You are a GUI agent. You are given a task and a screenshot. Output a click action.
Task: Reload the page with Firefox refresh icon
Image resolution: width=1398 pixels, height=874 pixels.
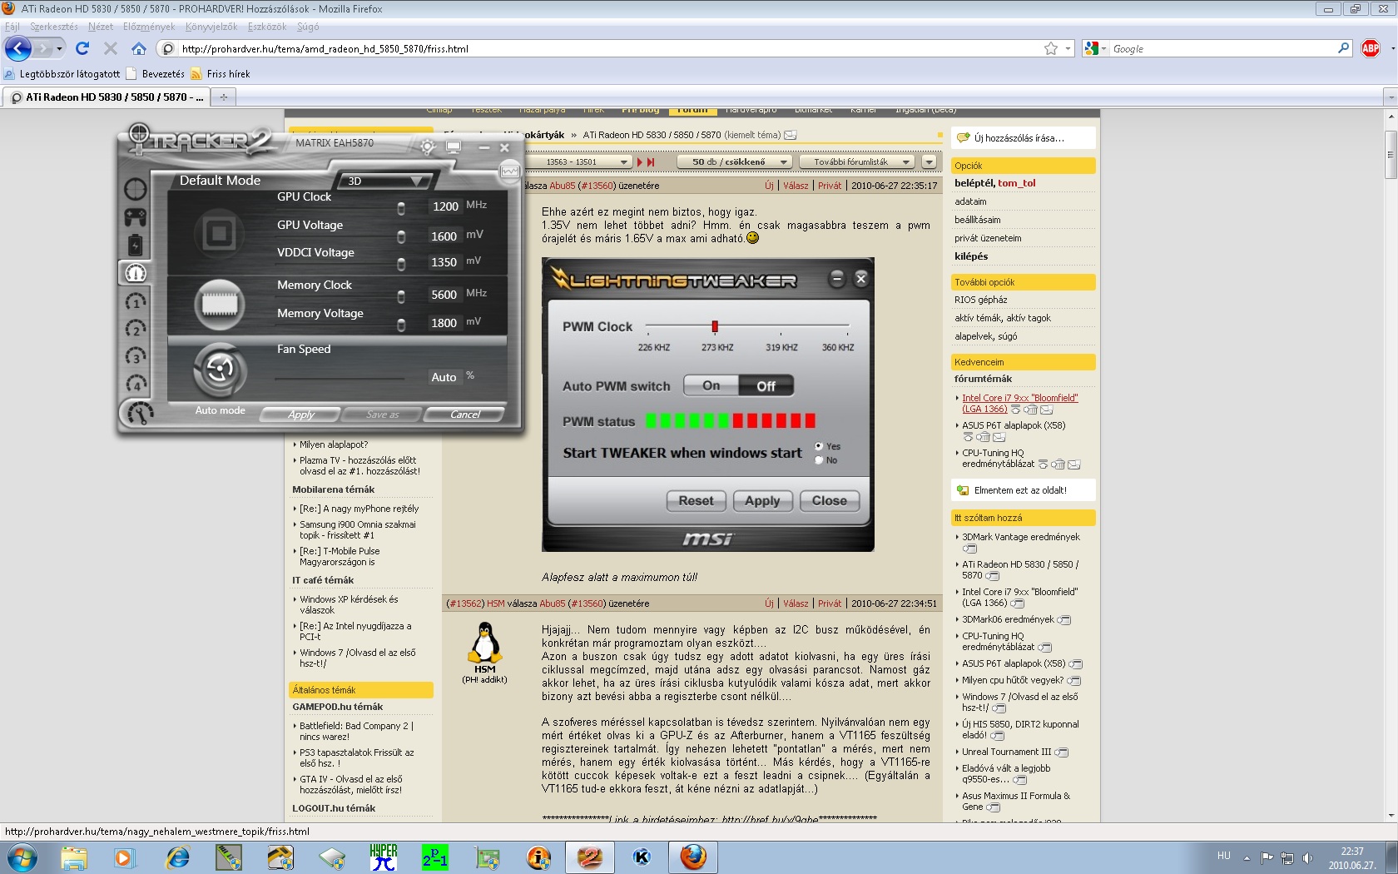tap(82, 48)
